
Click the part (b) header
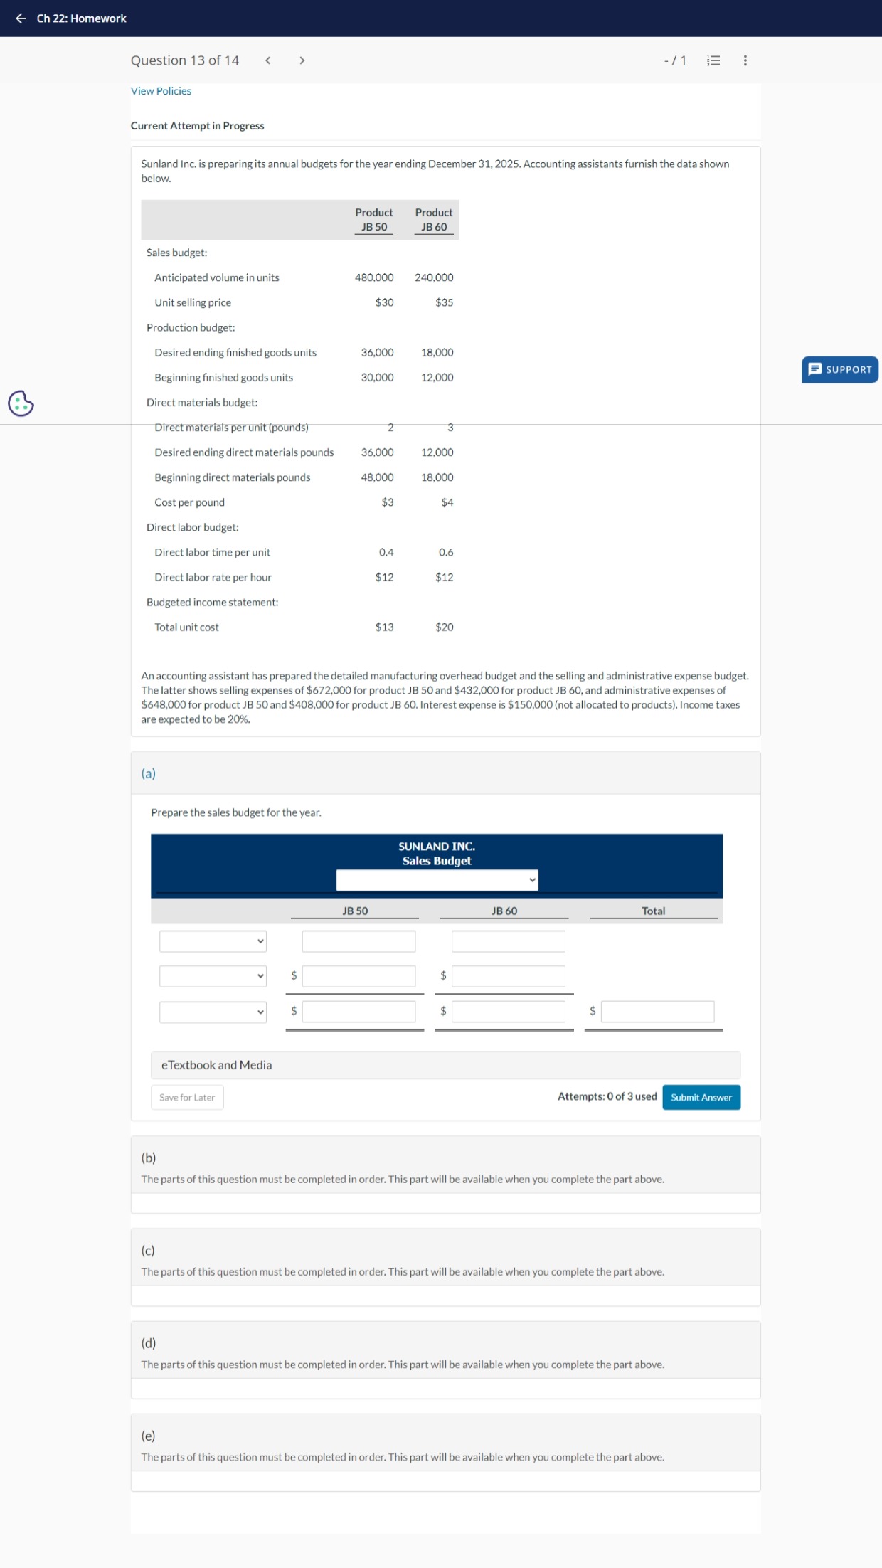[x=445, y=1165]
